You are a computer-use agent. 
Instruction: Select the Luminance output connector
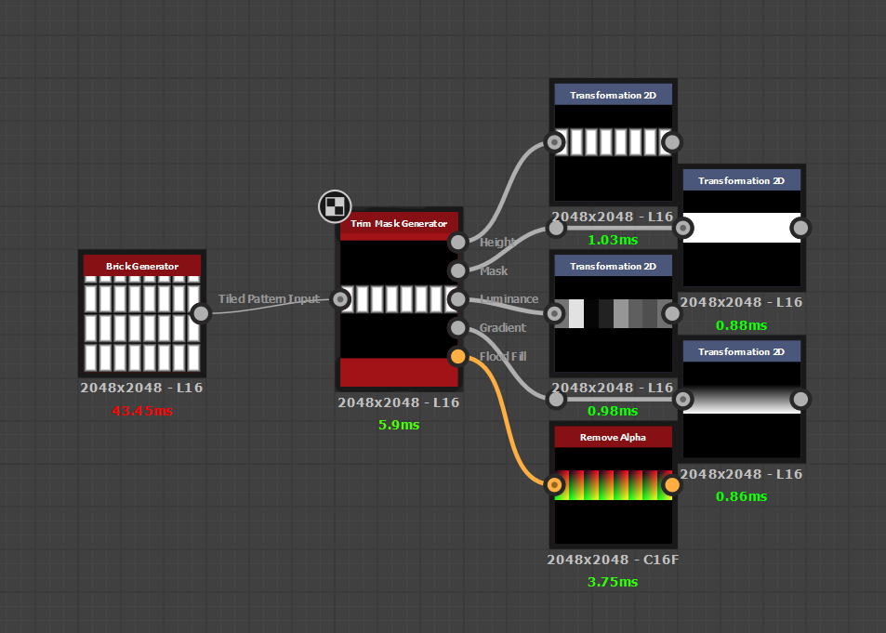click(x=457, y=299)
